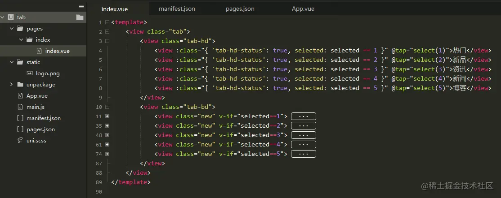
Task: Fold the tab view at line 2
Action: [107, 31]
